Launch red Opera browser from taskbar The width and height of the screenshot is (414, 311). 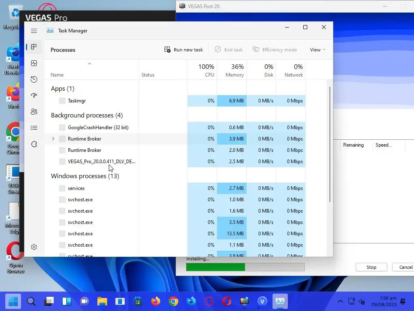tap(227, 301)
